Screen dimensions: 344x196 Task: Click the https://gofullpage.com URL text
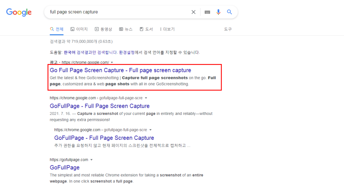point(69,160)
